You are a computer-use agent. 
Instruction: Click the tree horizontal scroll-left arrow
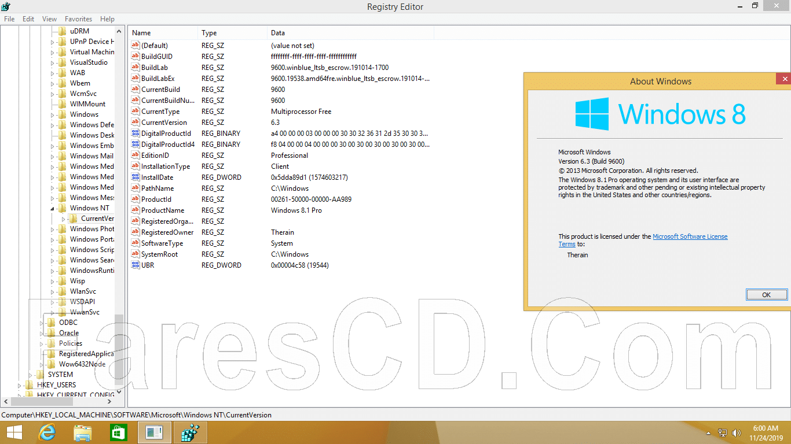5,401
